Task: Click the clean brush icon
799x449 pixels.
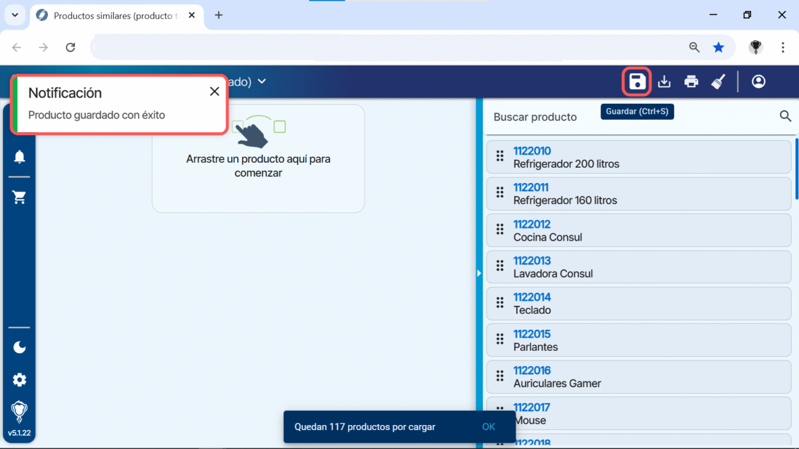Action: coord(718,82)
